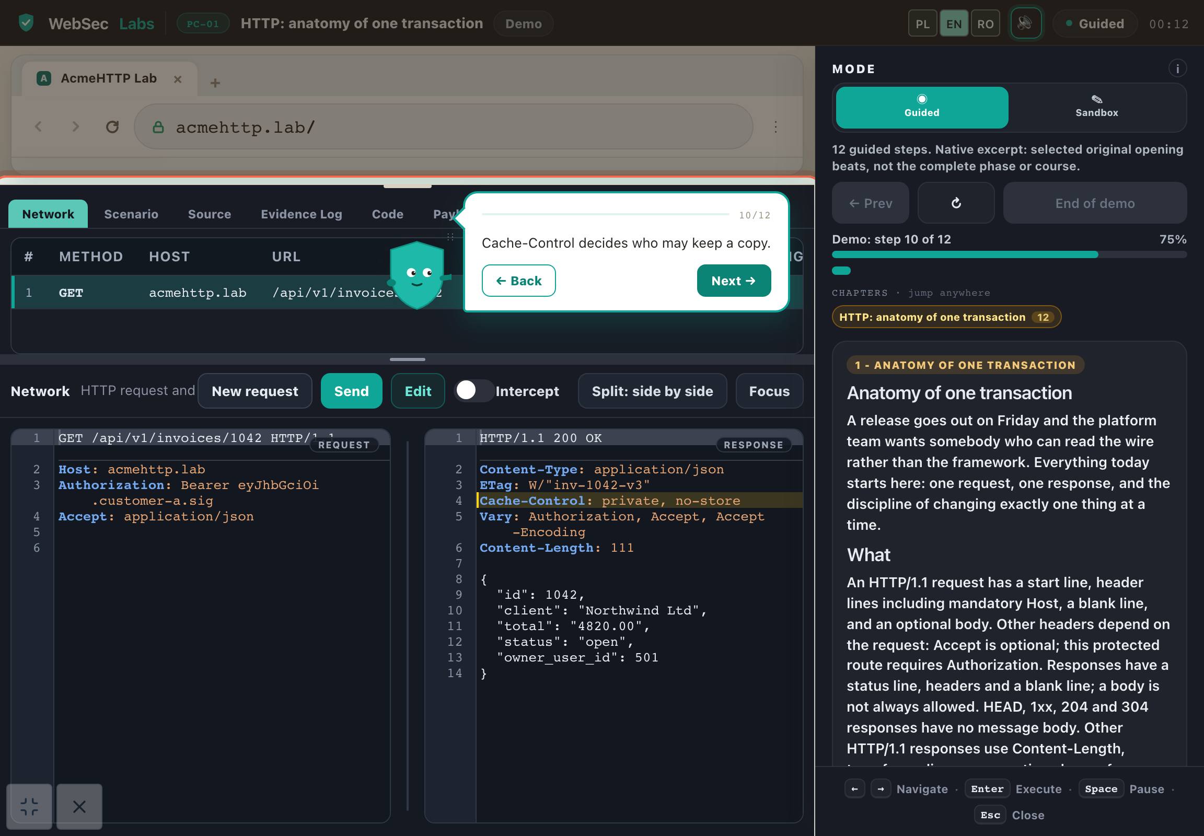Screen dimensions: 1204x836
Task: Jump to HTTP anatomy chapter chip
Action: pyautogui.click(x=946, y=317)
